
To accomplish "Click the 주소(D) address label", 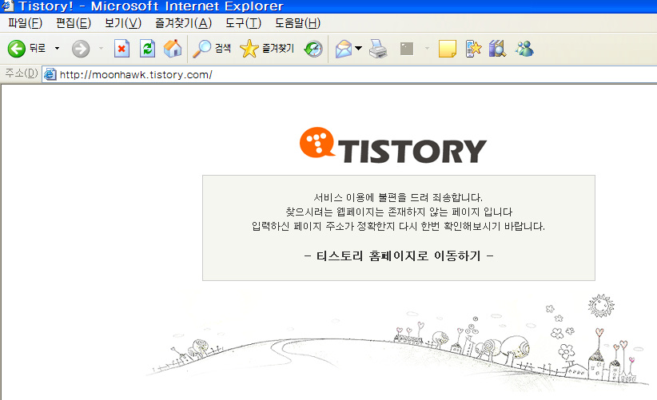I will (x=22, y=73).
